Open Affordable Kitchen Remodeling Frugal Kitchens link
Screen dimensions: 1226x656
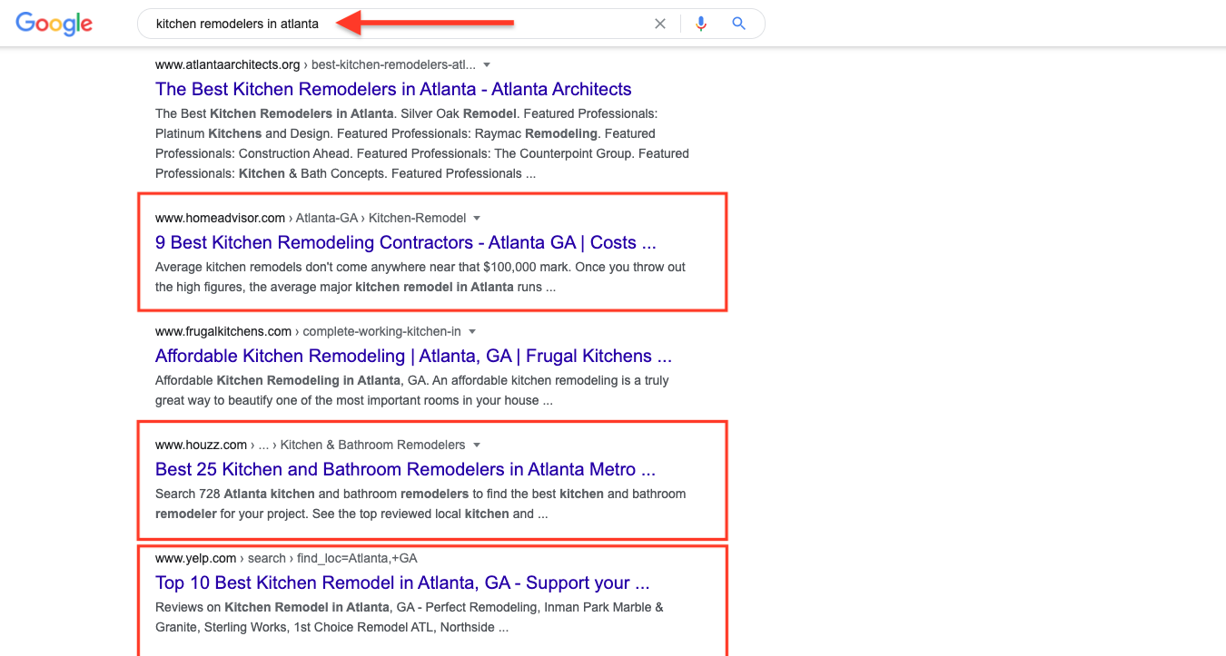(x=413, y=356)
